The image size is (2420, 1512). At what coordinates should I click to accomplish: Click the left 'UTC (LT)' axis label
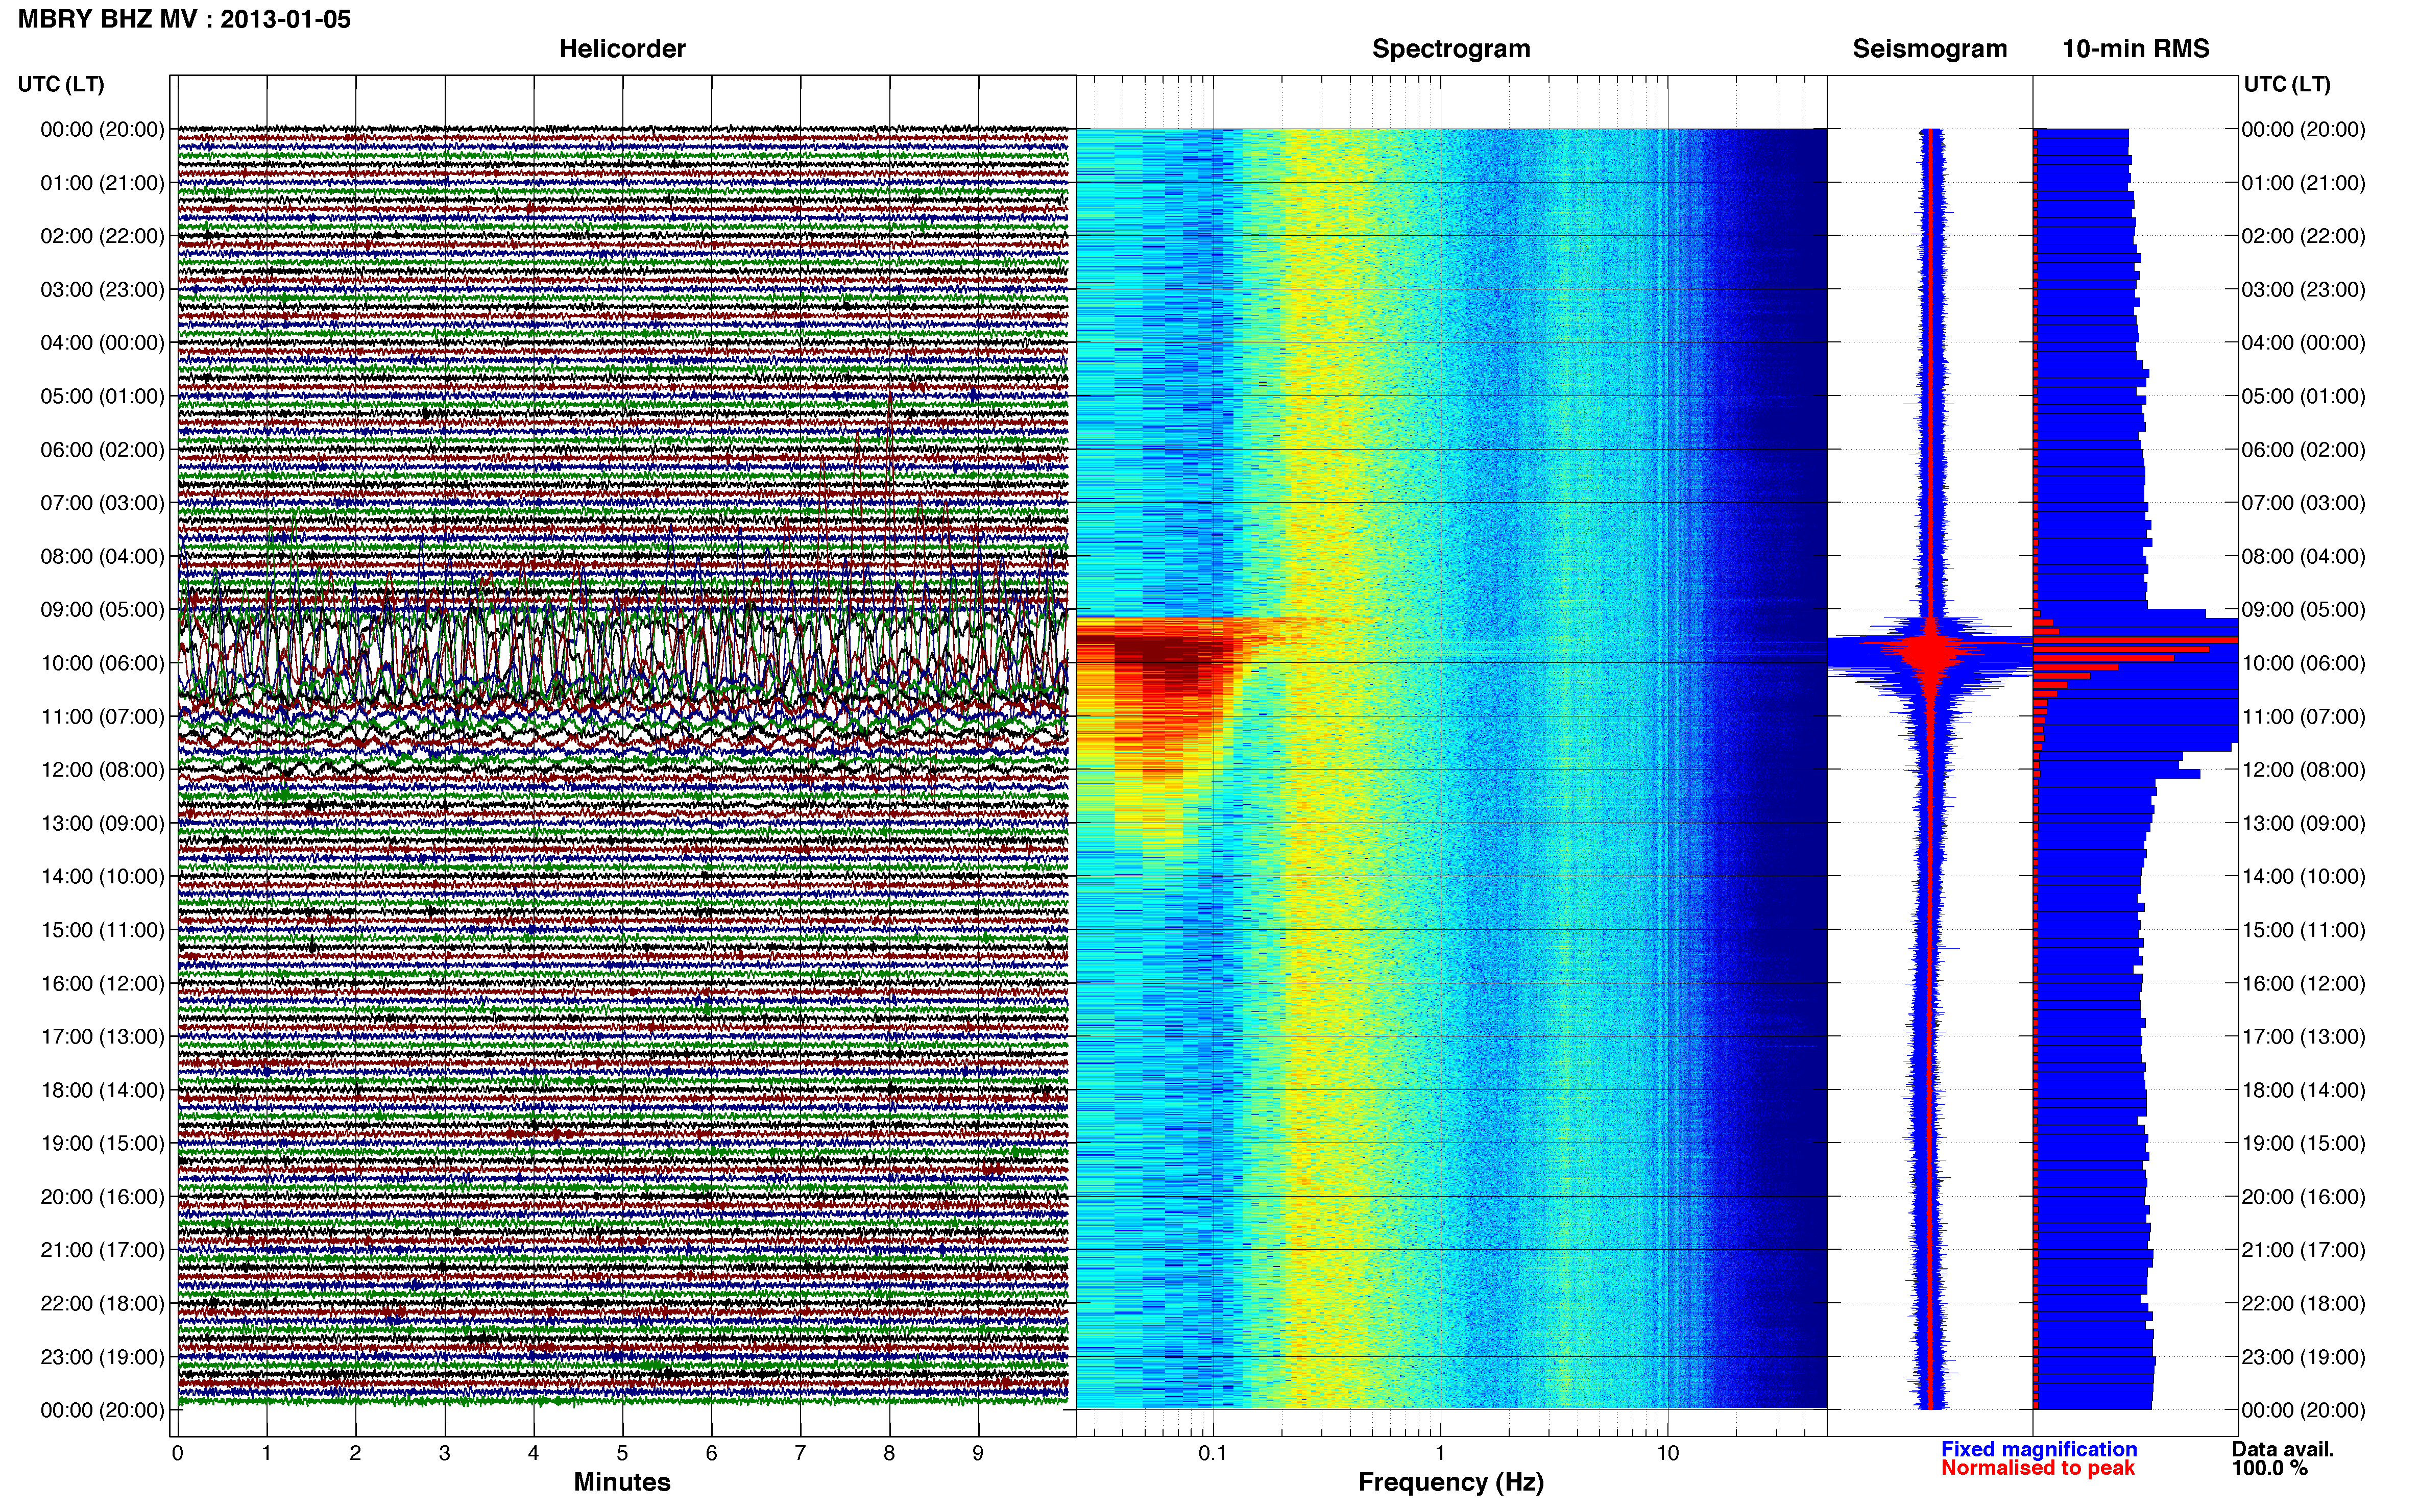[61, 84]
